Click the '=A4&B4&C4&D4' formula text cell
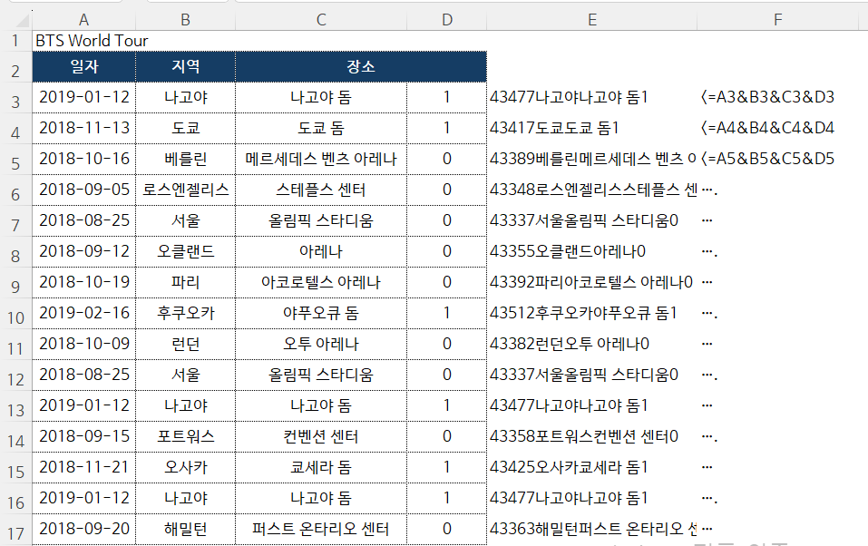 778,128
